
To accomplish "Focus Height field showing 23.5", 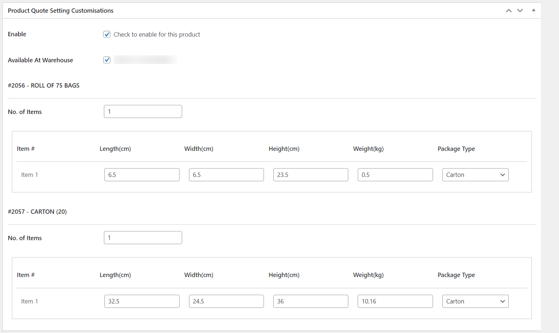I will click(x=311, y=175).
